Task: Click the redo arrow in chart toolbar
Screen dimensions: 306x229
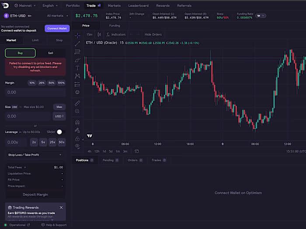Action: (138, 34)
